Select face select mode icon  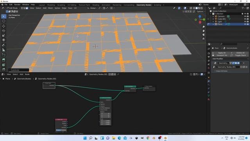coord(27,8)
